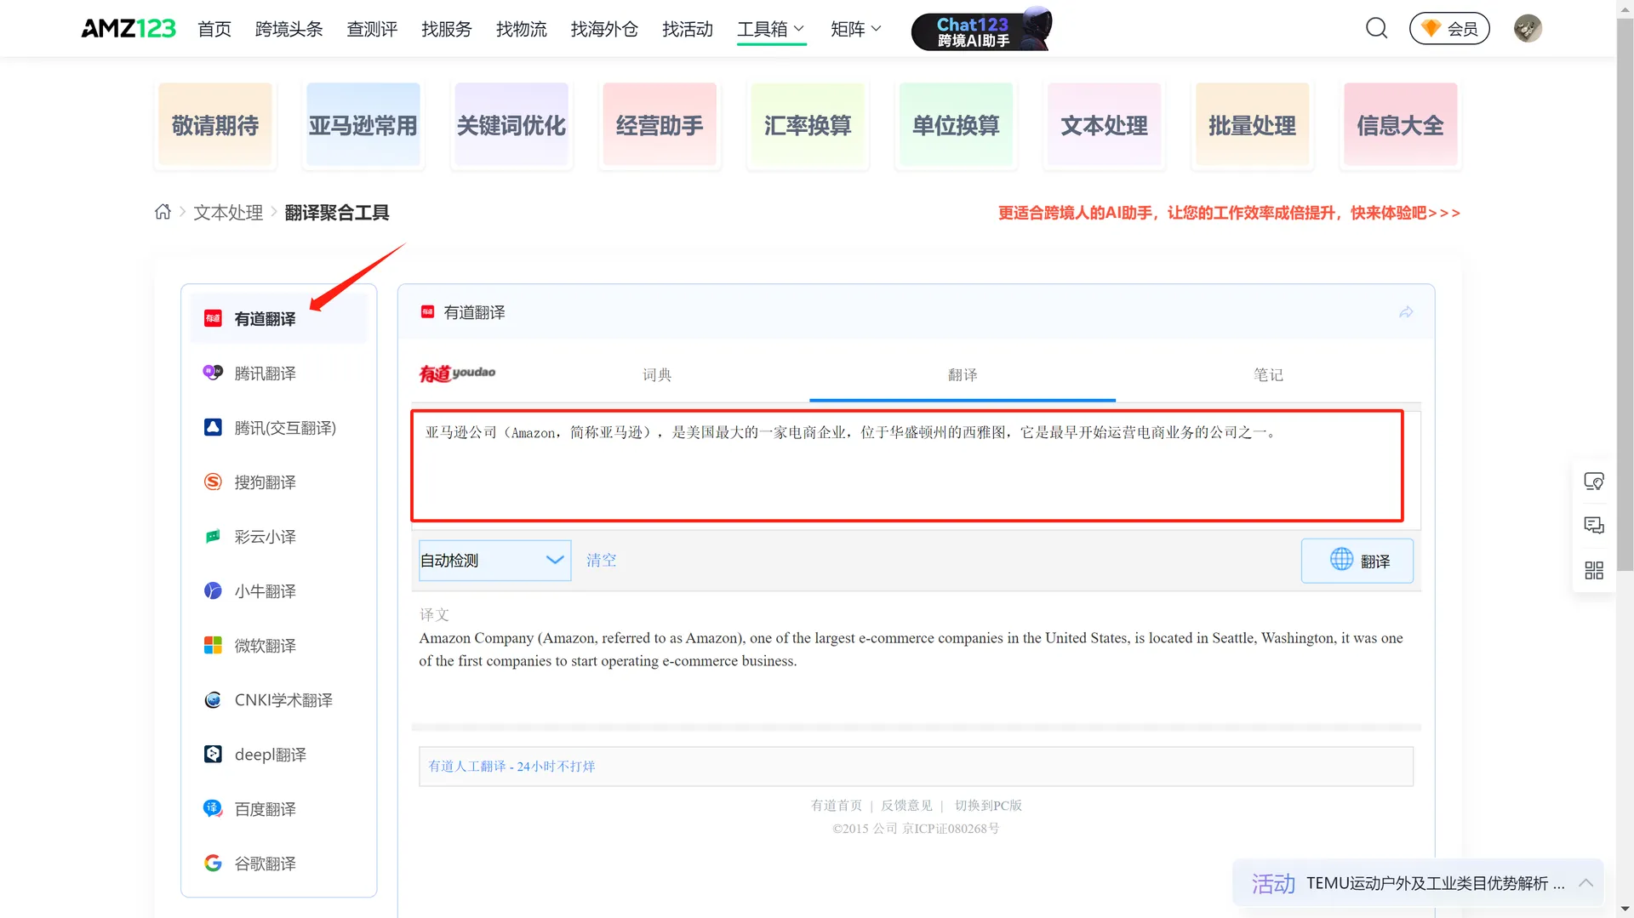Click the user avatar icon

[x=1528, y=29]
